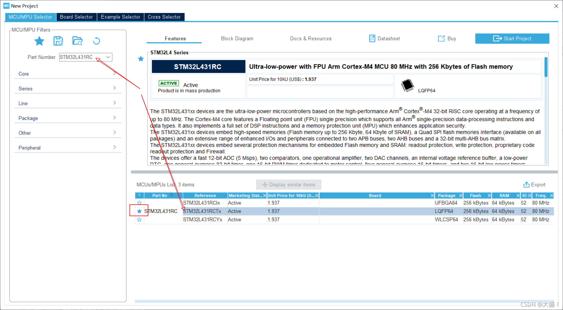Click the Buy button
The width and height of the screenshot is (563, 310).
447,39
